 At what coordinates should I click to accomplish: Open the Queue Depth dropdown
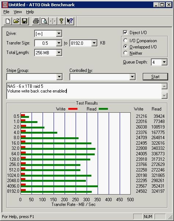[164, 62]
